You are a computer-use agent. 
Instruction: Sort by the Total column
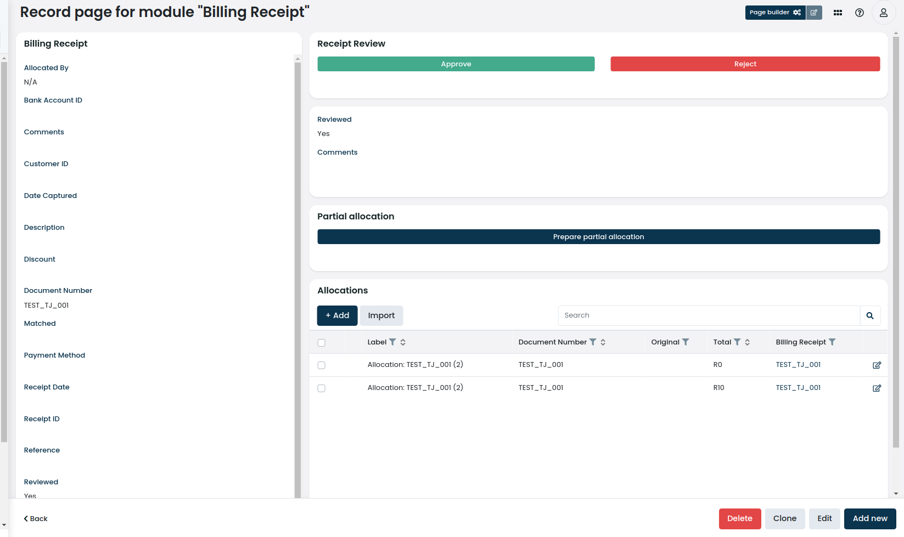(748, 342)
